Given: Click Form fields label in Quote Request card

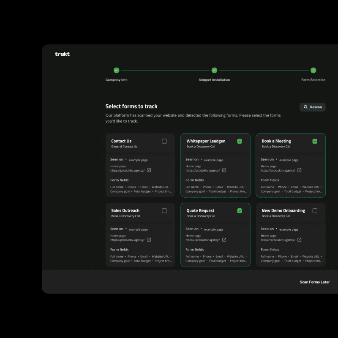Looking at the screenshot, I should 195,249.
